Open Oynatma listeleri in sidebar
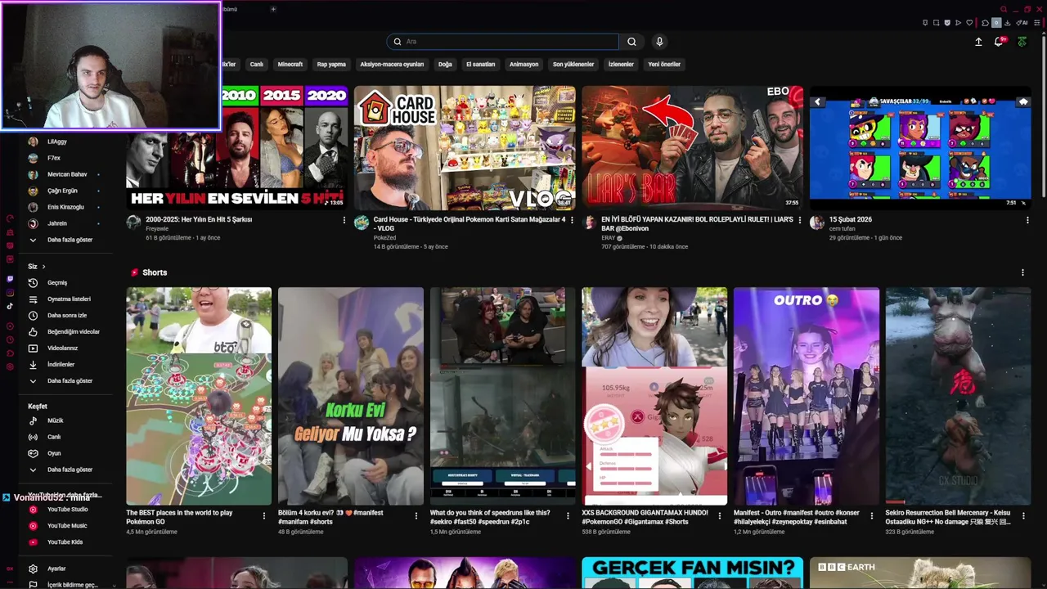The width and height of the screenshot is (1047, 589). pos(70,299)
